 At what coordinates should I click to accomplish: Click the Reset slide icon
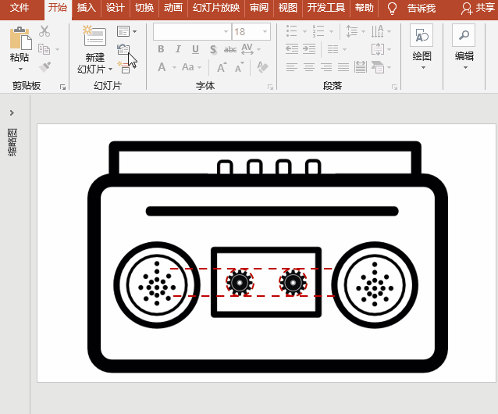(x=123, y=49)
